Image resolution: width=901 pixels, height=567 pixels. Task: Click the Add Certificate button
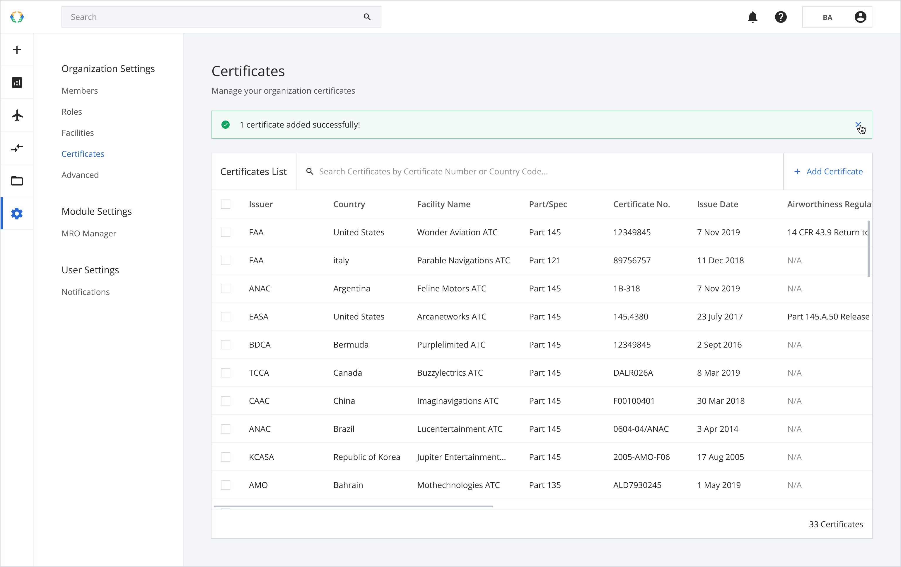[828, 171]
